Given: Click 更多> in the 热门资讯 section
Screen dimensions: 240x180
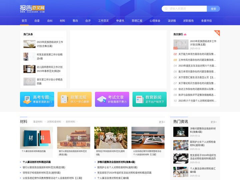Looking at the screenshot, I should 214,122.
